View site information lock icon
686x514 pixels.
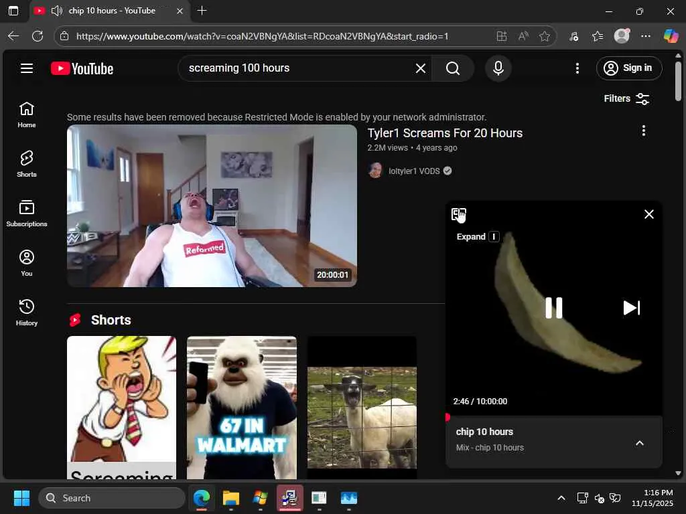pyautogui.click(x=64, y=36)
